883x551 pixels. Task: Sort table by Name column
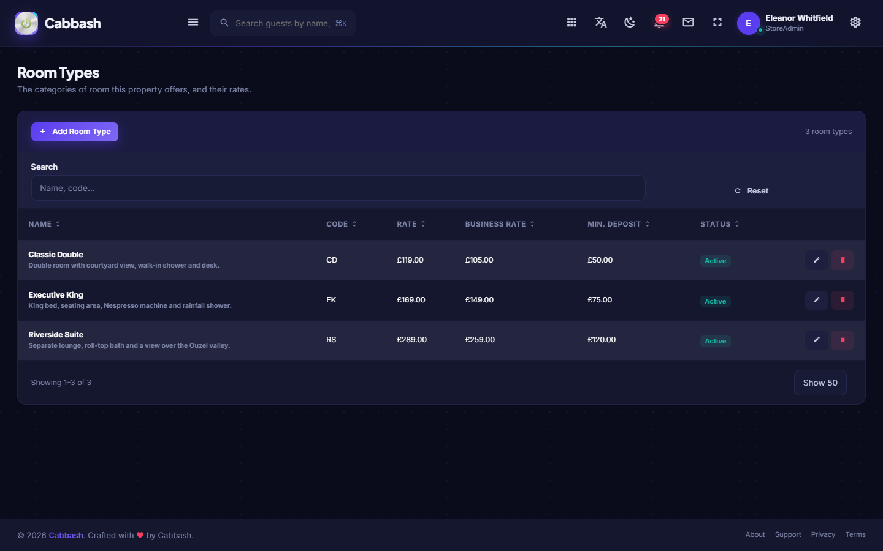click(44, 224)
